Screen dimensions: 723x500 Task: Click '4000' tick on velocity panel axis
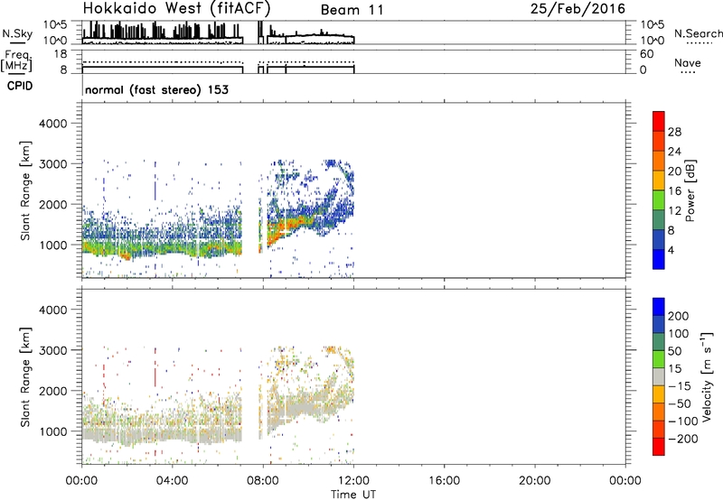[x=52, y=310]
